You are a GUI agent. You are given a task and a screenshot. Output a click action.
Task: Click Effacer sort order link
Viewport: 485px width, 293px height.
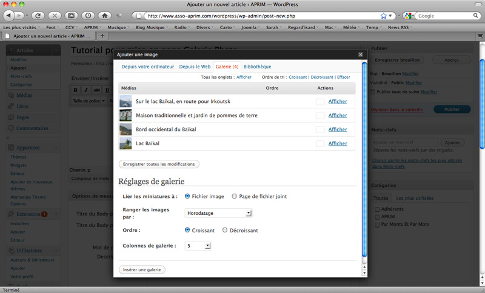pyautogui.click(x=344, y=77)
